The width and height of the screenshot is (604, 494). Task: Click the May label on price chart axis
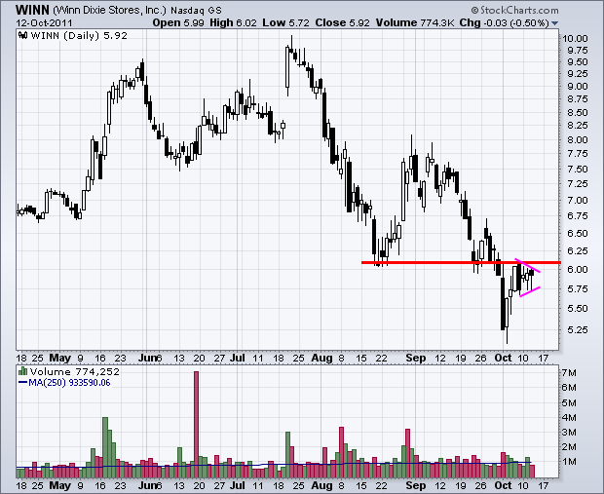pyautogui.click(x=59, y=358)
